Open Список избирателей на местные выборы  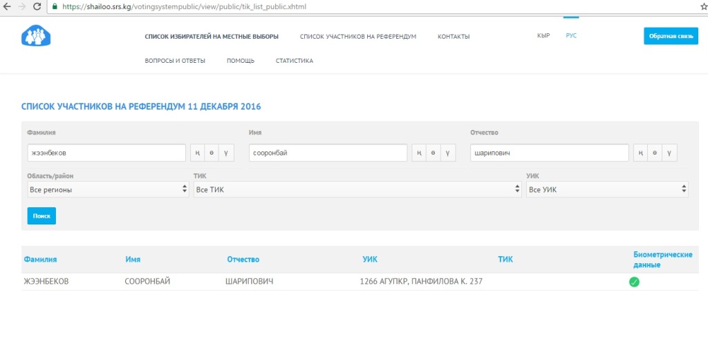point(212,37)
